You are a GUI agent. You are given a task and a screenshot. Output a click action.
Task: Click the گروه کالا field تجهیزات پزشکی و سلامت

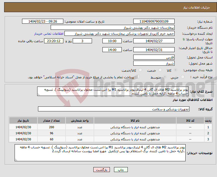[x=114, y=109]
